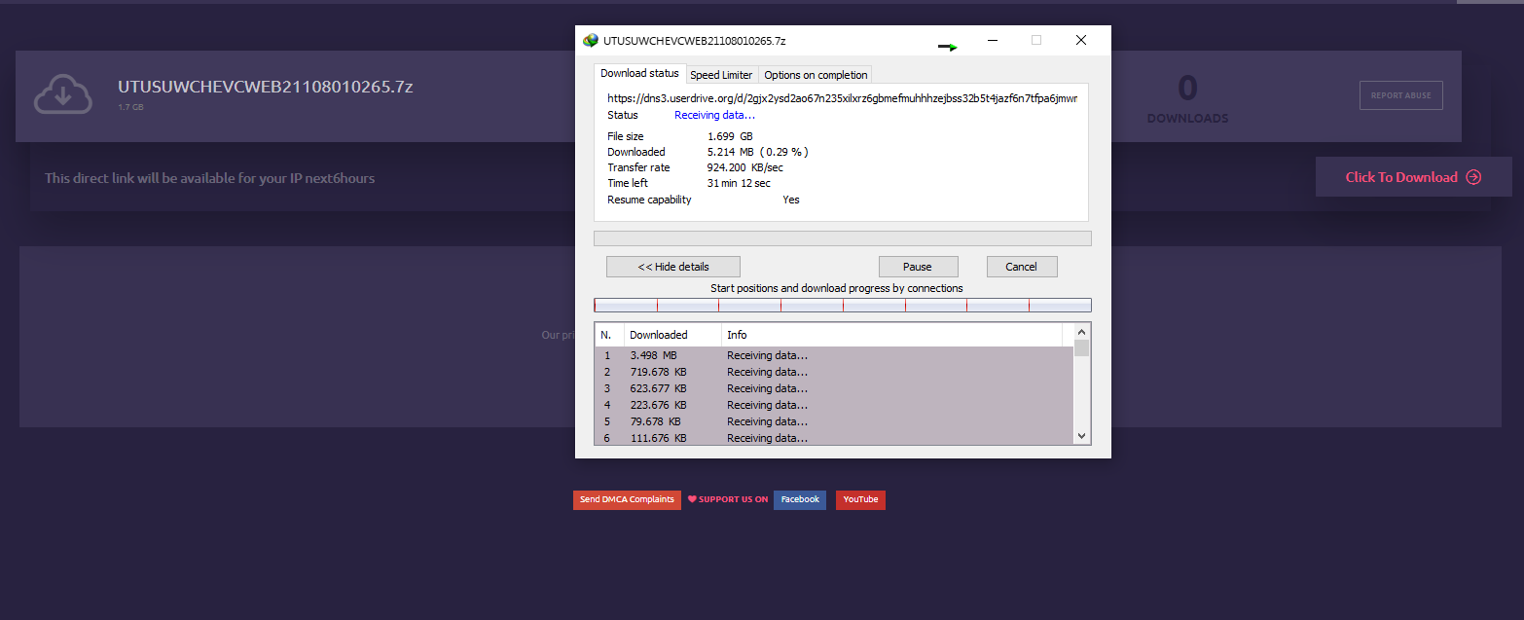
Task: Click the Downloaded column header
Action: pyautogui.click(x=672, y=335)
